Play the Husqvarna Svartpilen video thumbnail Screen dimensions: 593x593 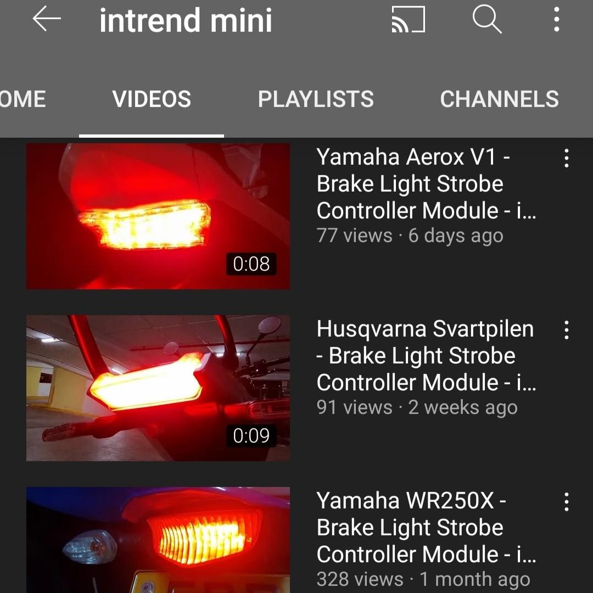tap(158, 388)
